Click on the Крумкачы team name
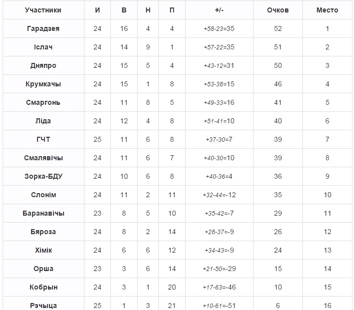354x310 pixels. click(x=43, y=84)
